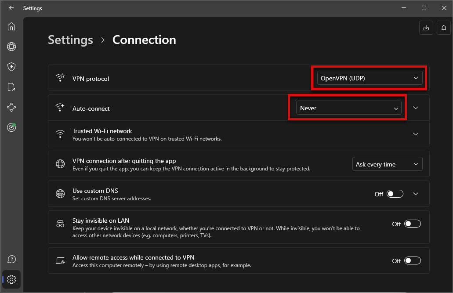Click the Settings window title text

tap(33, 8)
